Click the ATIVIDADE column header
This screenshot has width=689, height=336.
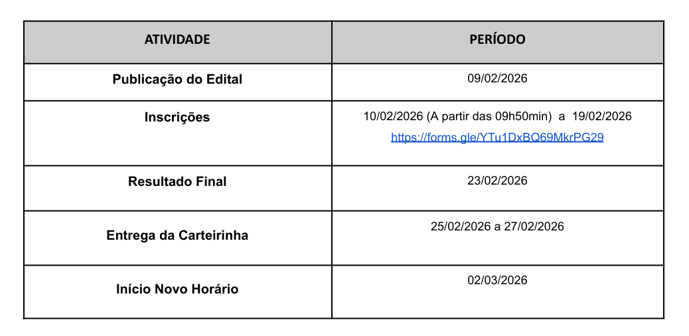(177, 40)
